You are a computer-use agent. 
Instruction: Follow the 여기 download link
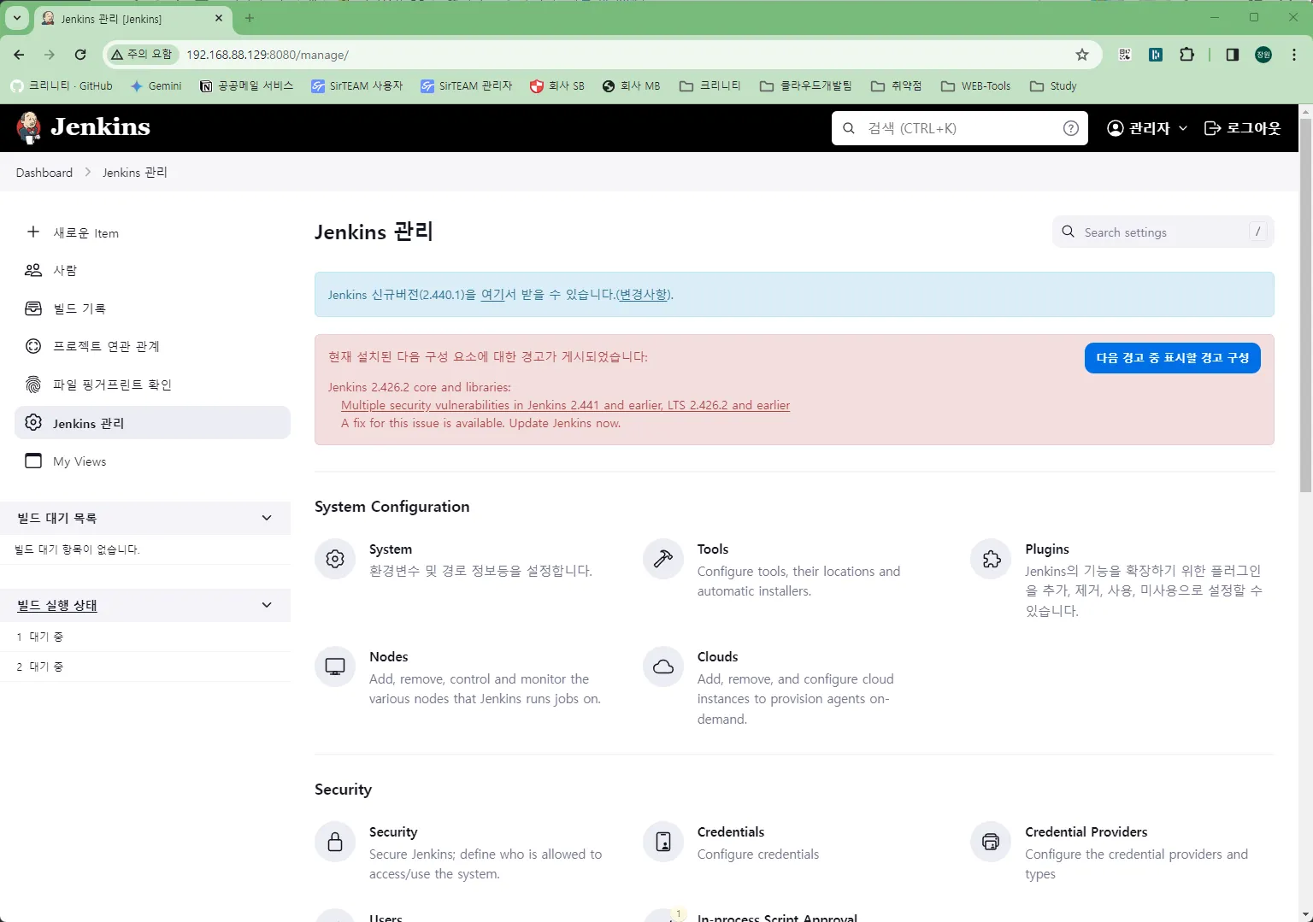492,295
